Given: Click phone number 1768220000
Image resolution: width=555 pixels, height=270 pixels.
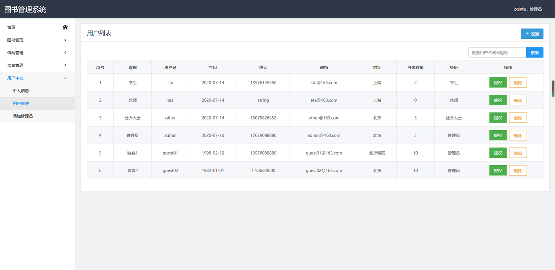Looking at the screenshot, I should 263,170.
